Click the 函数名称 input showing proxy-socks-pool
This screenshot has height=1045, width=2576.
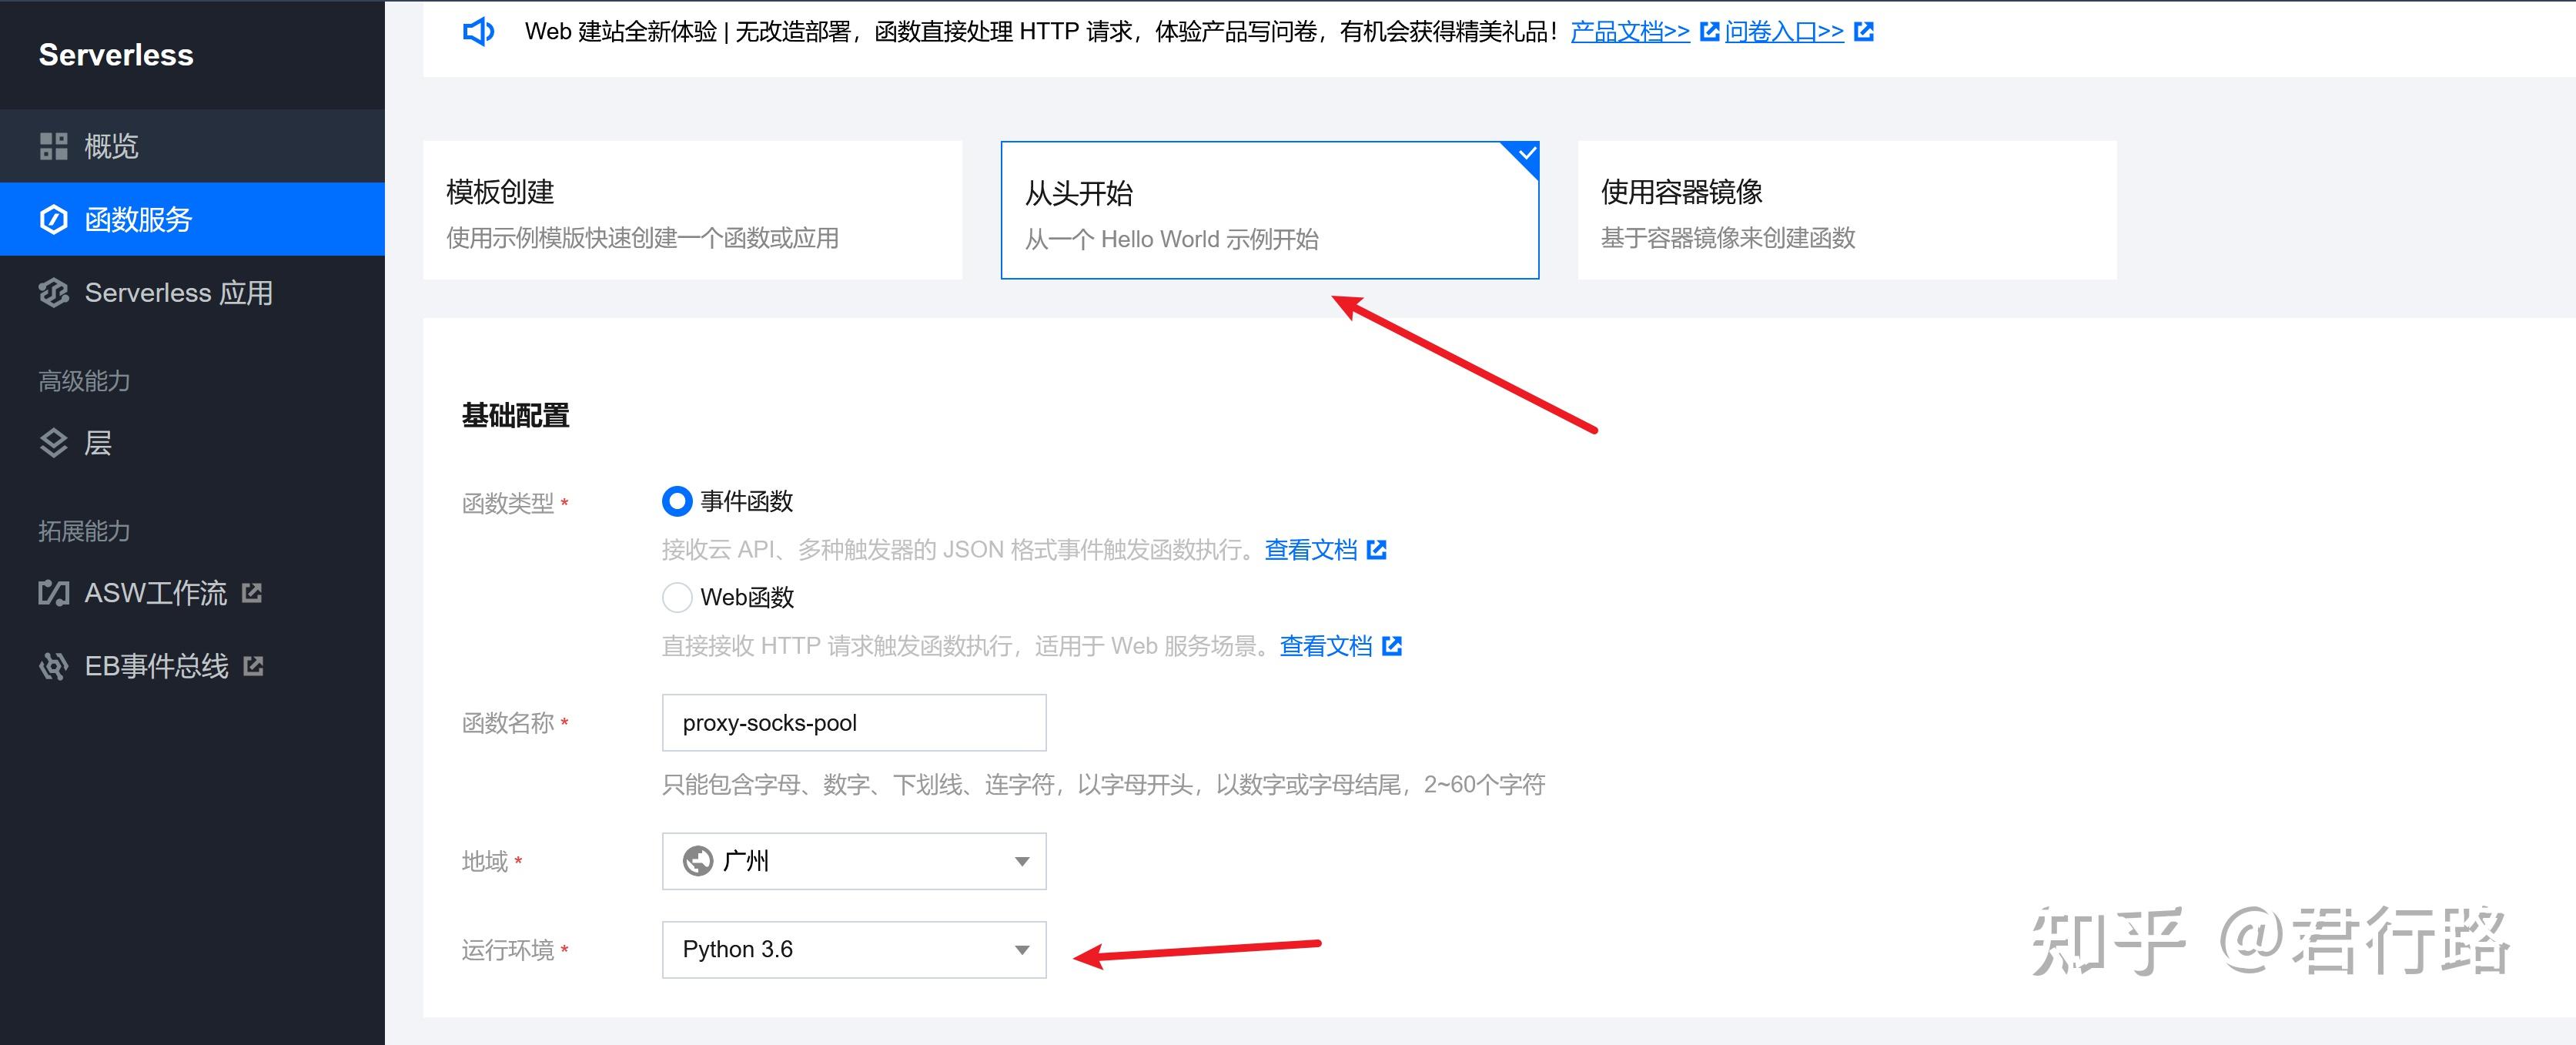pyautogui.click(x=853, y=722)
